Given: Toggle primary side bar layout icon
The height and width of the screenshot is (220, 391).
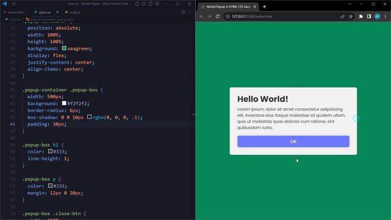Looking at the screenshot, I should pyautogui.click(x=137, y=4).
